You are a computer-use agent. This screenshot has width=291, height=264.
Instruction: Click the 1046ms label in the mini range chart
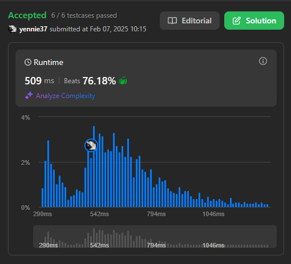coord(213,245)
